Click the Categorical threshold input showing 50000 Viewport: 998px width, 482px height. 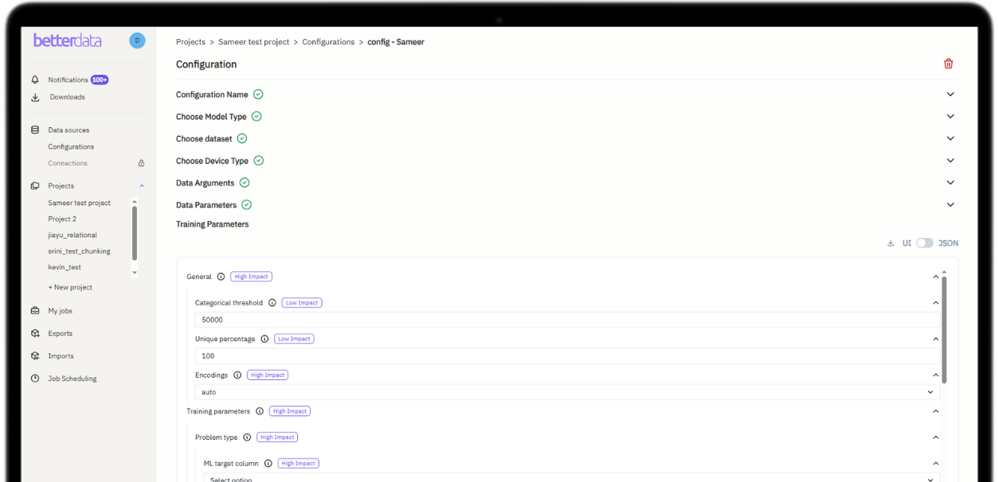(567, 320)
